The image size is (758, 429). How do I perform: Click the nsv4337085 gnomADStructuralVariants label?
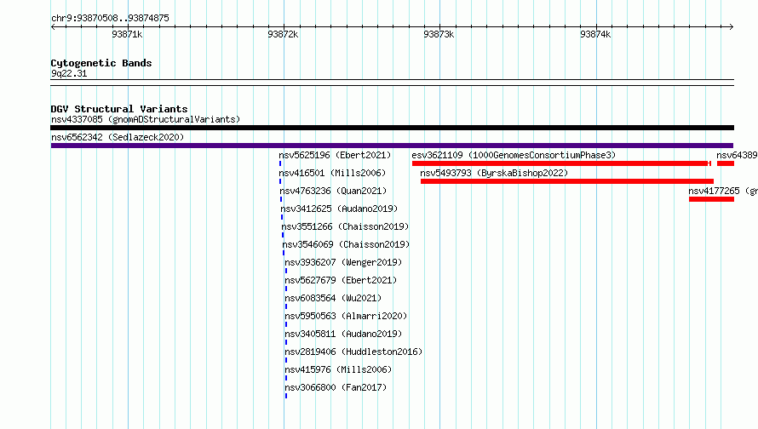146,119
